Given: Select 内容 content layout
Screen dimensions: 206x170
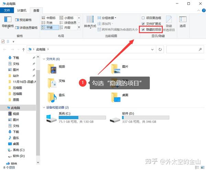Looking at the screenshot, I should pos(65,28).
